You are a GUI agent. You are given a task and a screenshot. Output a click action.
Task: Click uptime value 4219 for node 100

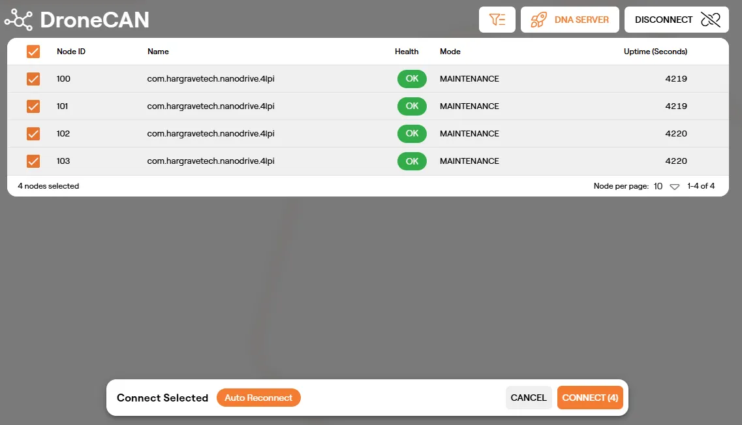(676, 78)
